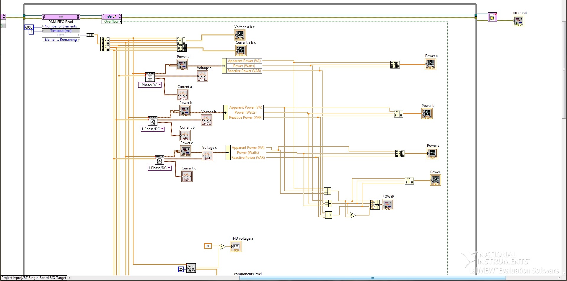Click the vertical scrollbar thumb
Viewport: 567px width, 281px height.
pos(564,70)
